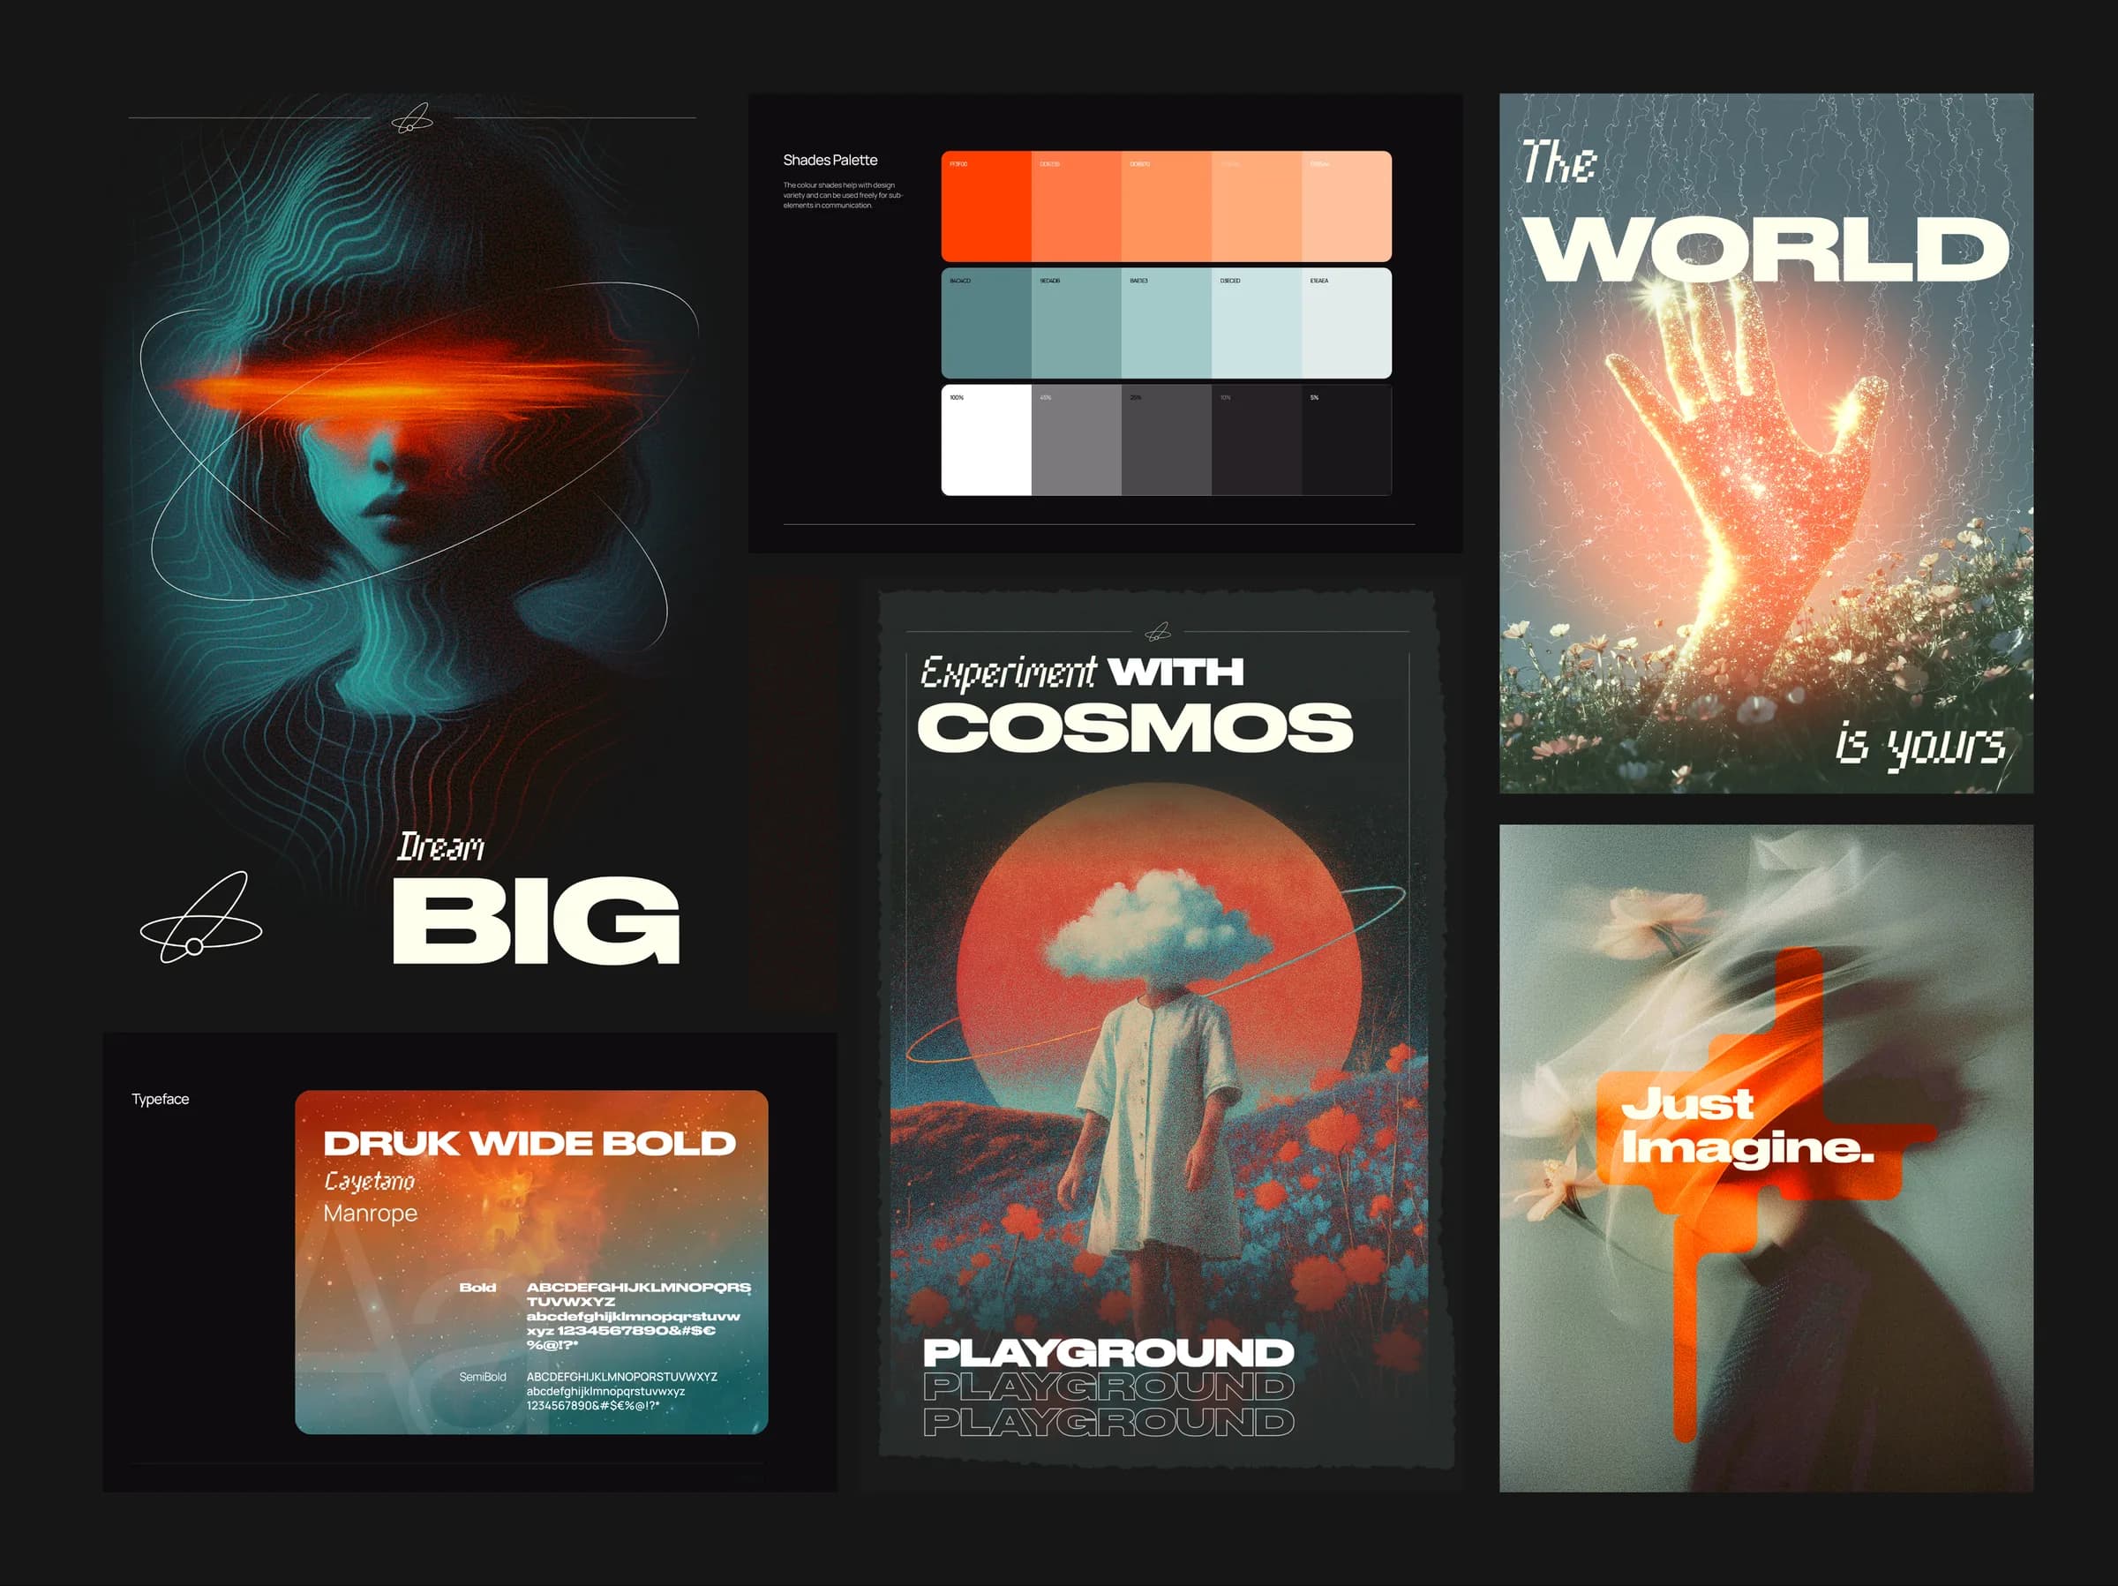Viewport: 2118px width, 1586px height.
Task: Open the orange-teal typeface specimen card
Action: pos(531,1261)
